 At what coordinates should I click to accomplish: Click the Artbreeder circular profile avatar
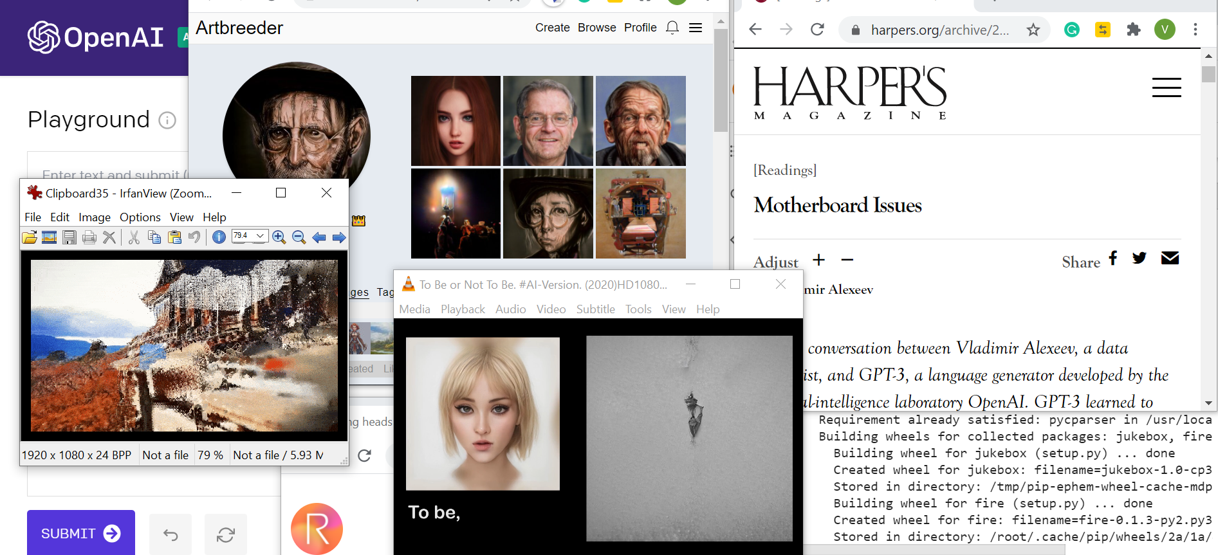pos(297,122)
